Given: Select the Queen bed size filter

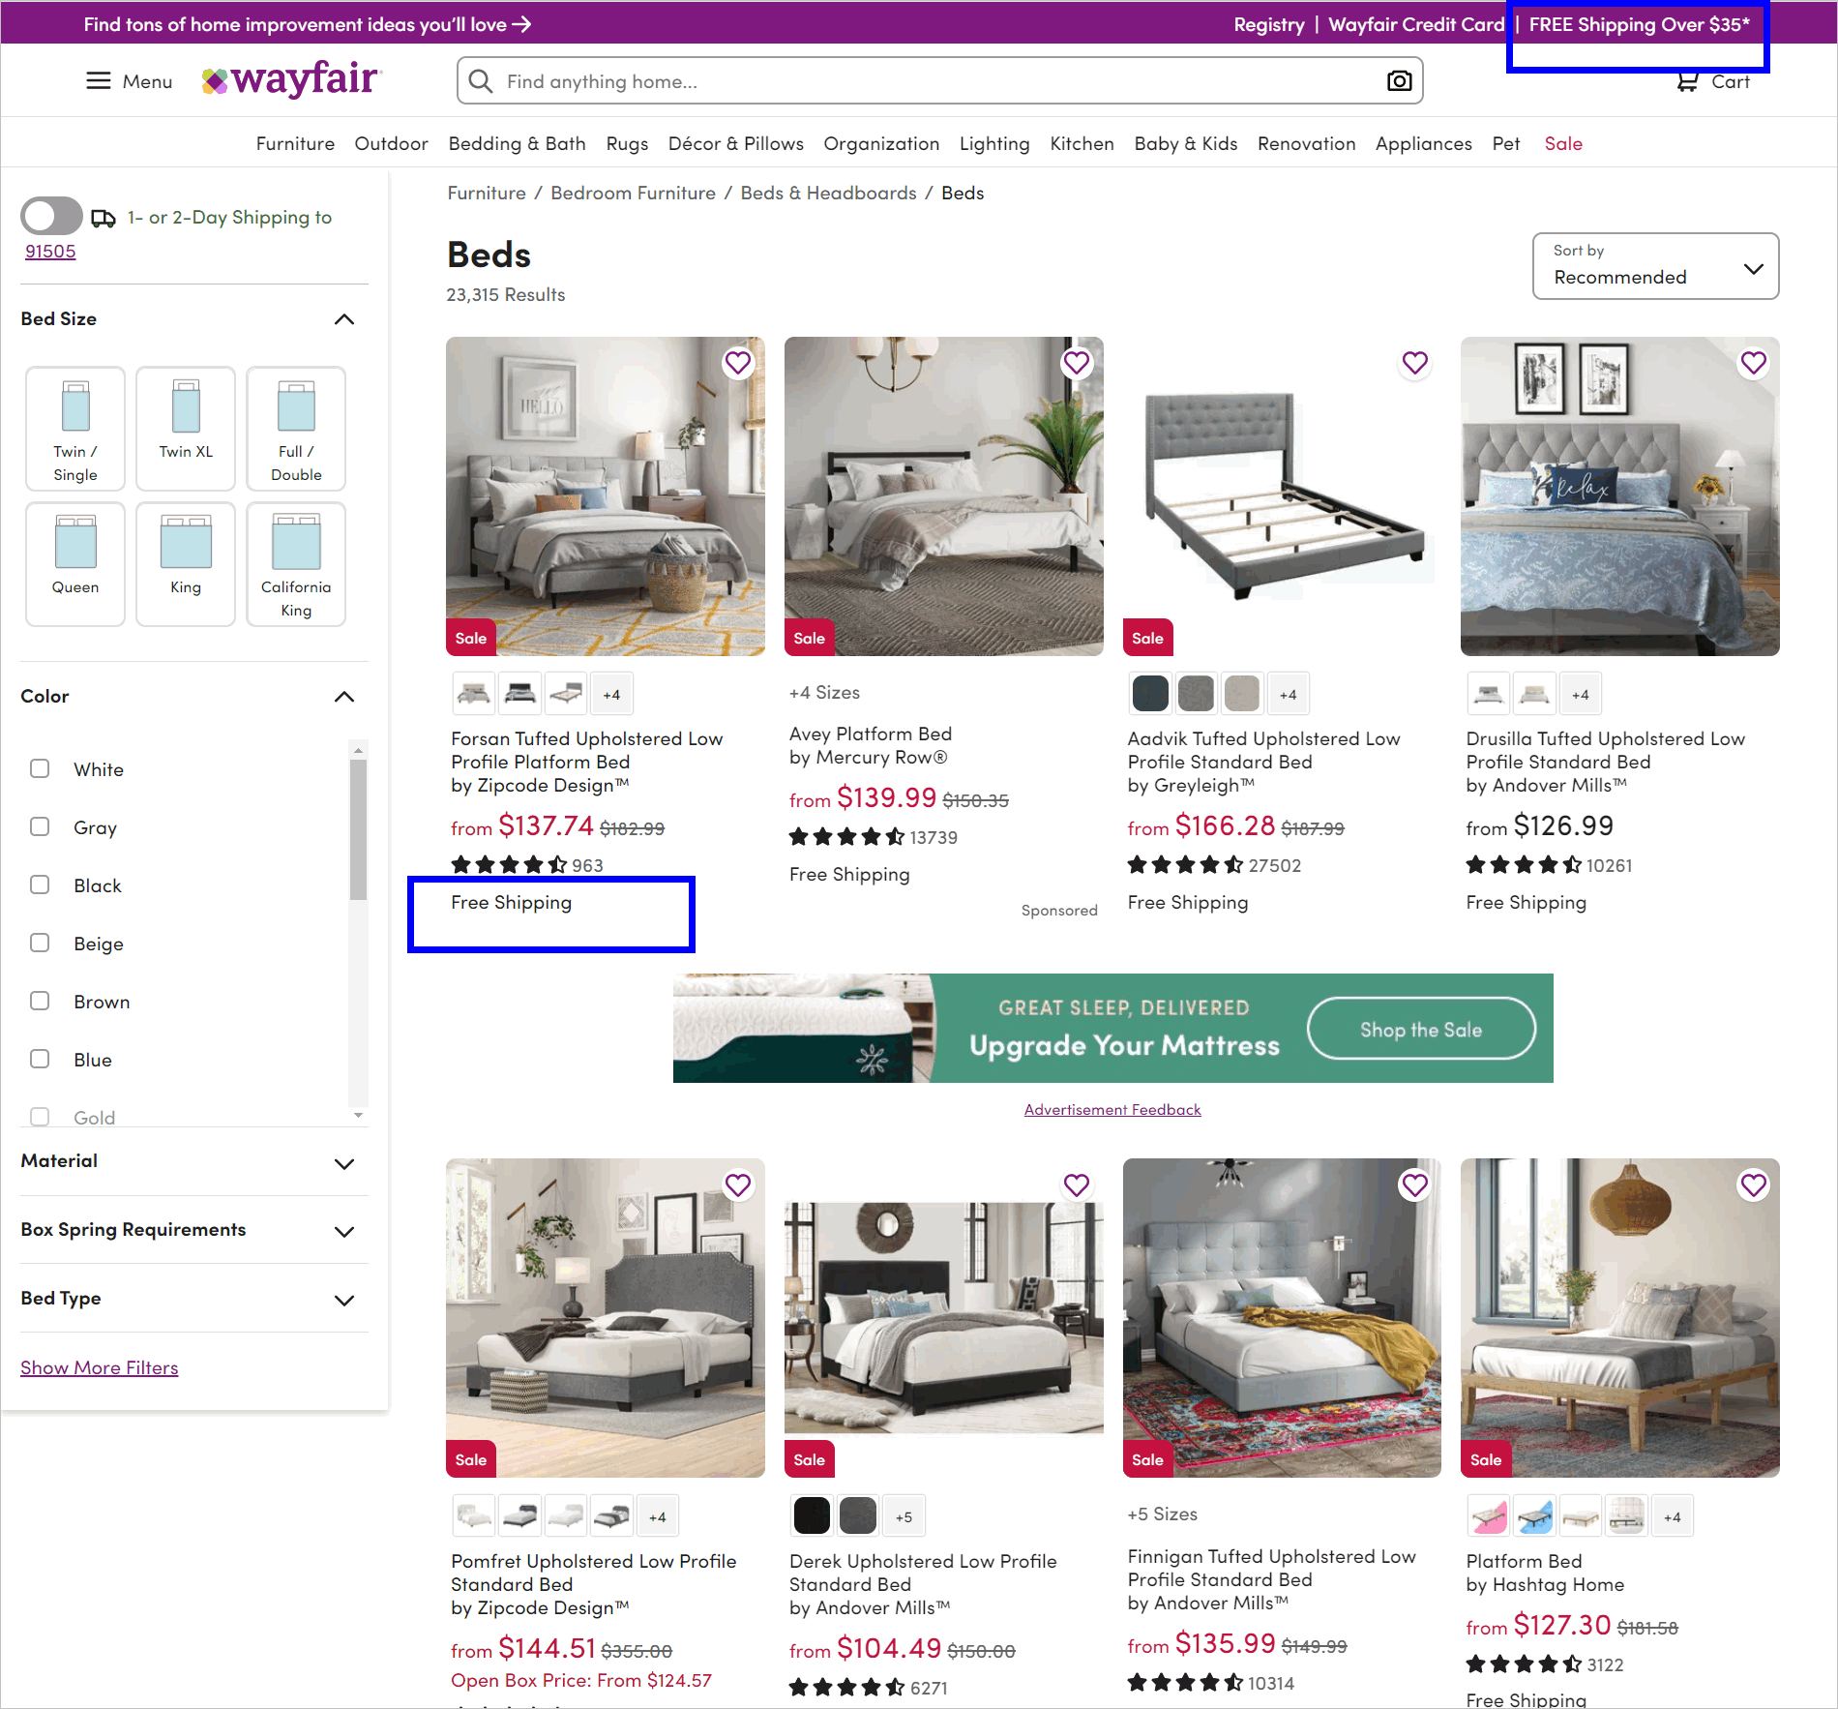Looking at the screenshot, I should 74,564.
